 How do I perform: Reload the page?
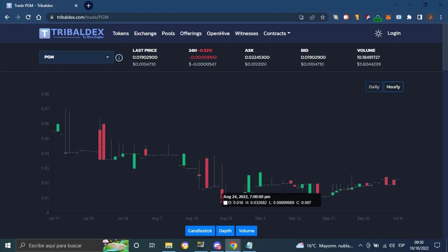click(28, 17)
